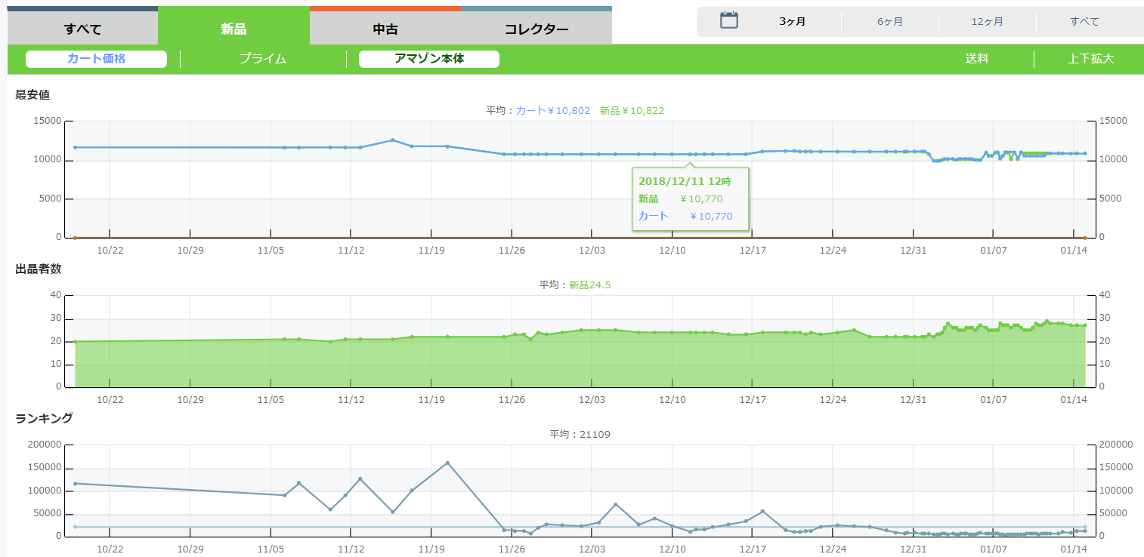Toggle the カート価格 filter
The height and width of the screenshot is (557, 1144).
point(96,59)
